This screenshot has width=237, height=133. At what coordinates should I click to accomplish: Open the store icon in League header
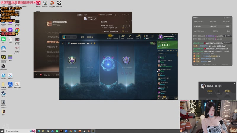coord(137,36)
